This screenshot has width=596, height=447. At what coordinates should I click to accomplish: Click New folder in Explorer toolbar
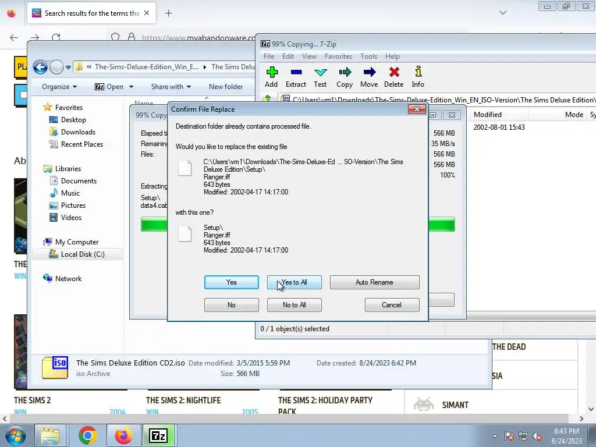point(226,87)
